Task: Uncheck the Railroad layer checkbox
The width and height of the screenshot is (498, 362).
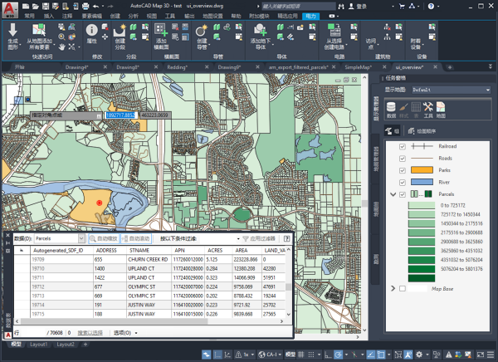Action: point(403,146)
